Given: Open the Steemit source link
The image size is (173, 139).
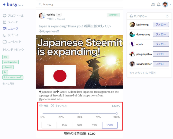Looking at the screenshot, I should click(x=61, y=19).
